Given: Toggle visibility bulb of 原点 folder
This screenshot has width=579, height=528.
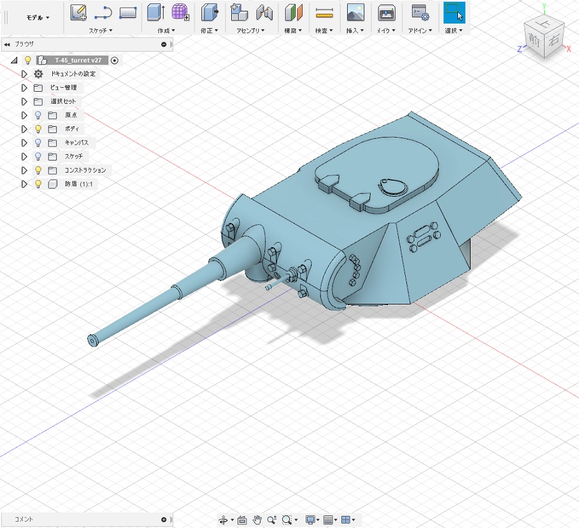Looking at the screenshot, I should pos(38,115).
